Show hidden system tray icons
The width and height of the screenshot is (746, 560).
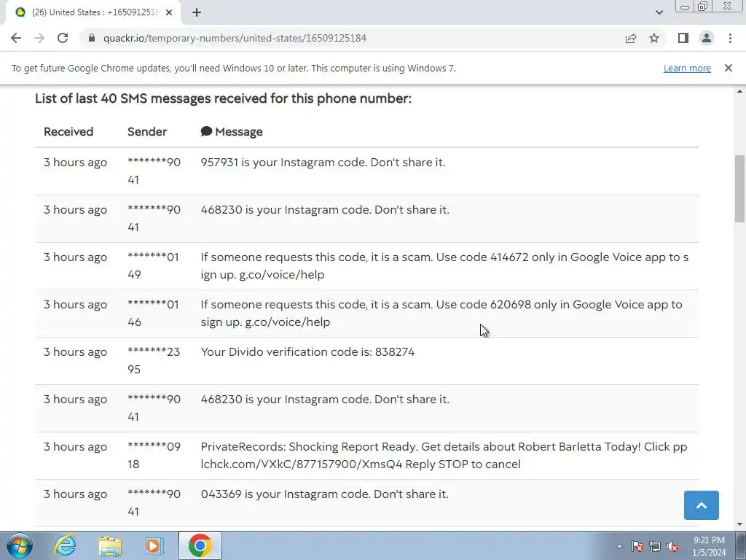(x=619, y=546)
